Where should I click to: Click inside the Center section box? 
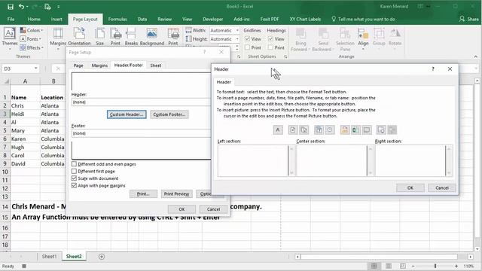pos(331,160)
